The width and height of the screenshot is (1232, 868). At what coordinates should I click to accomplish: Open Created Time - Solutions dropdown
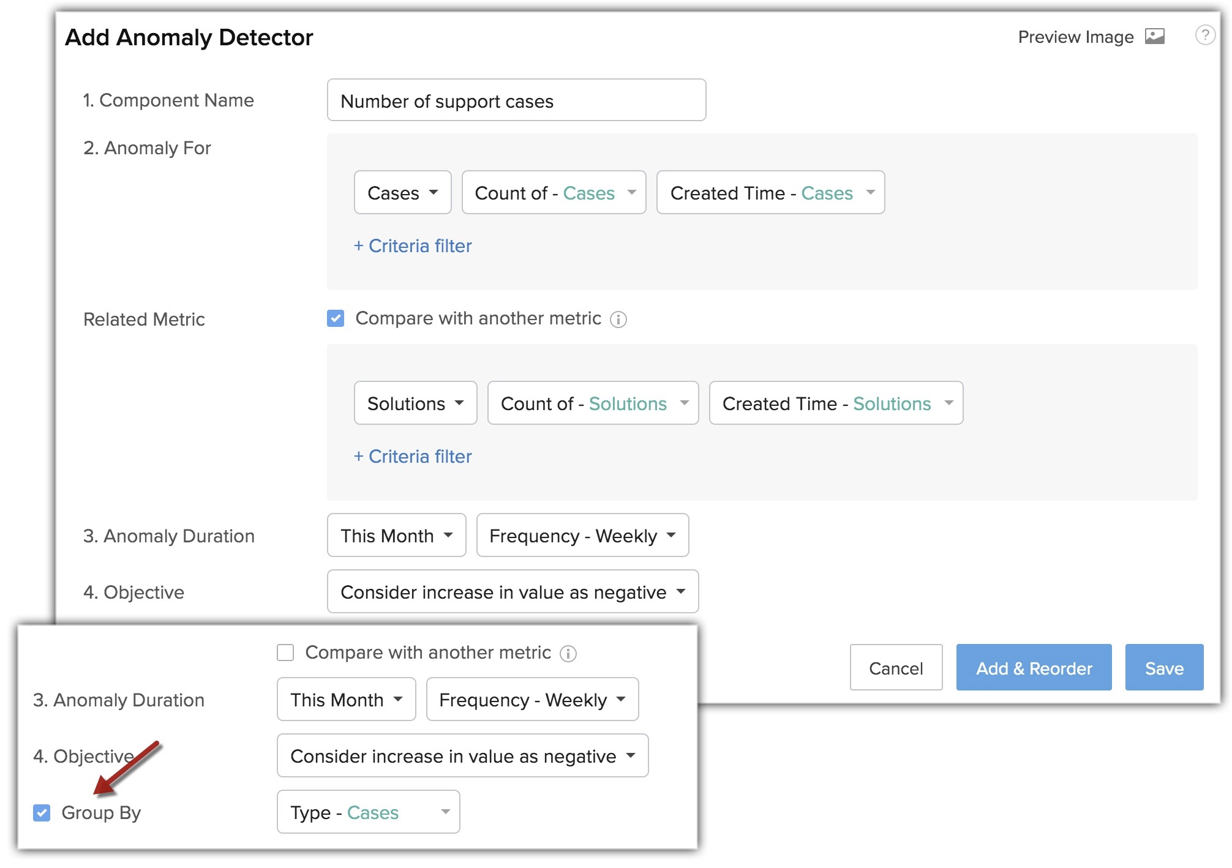click(836, 403)
